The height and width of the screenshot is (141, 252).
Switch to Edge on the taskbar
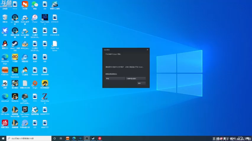pos(74,138)
